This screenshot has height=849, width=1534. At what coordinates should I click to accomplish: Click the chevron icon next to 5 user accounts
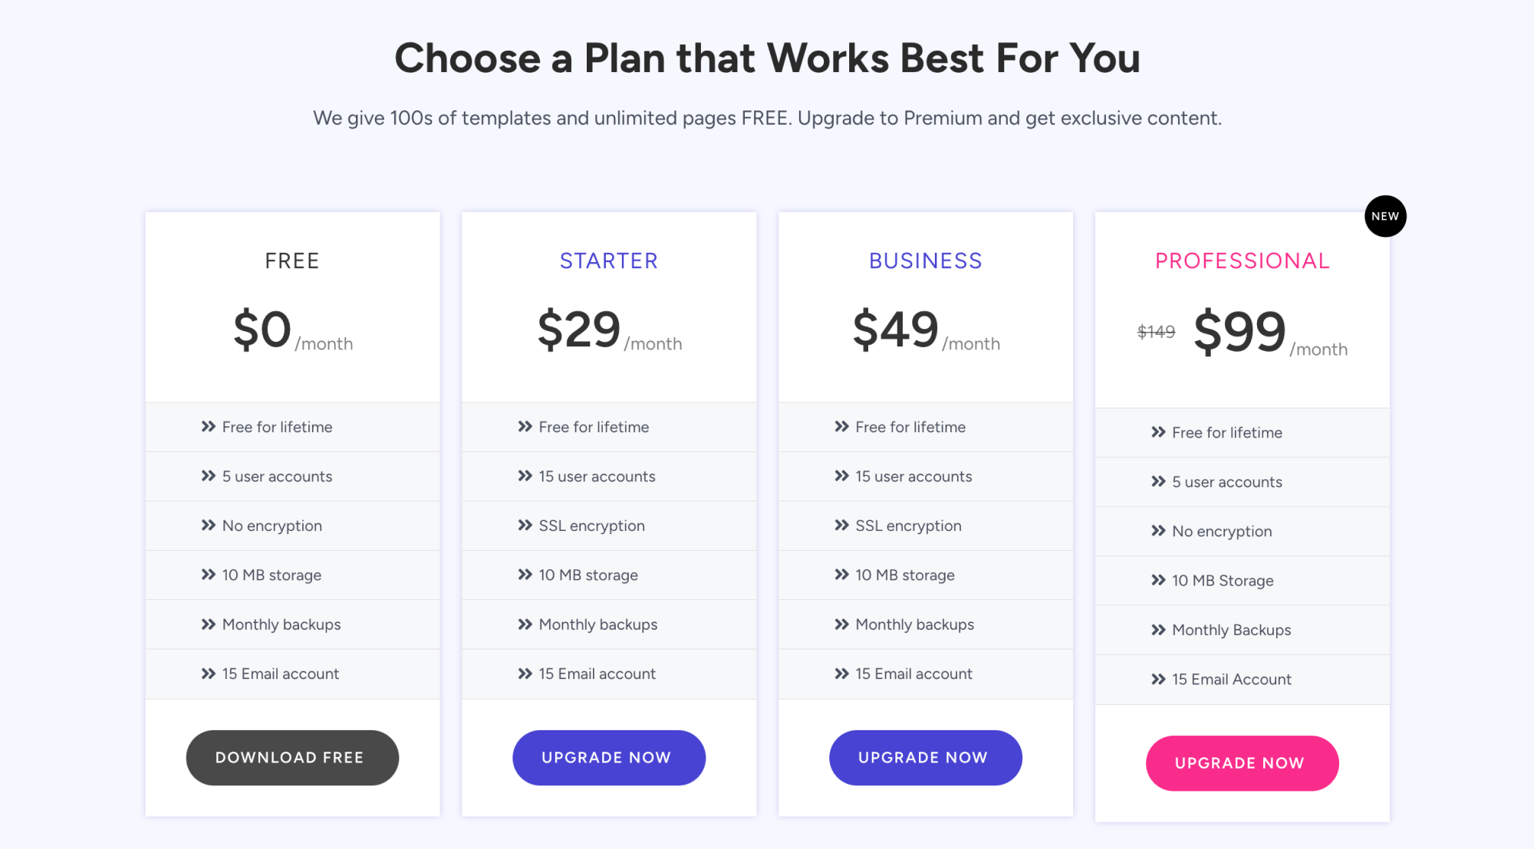point(207,476)
